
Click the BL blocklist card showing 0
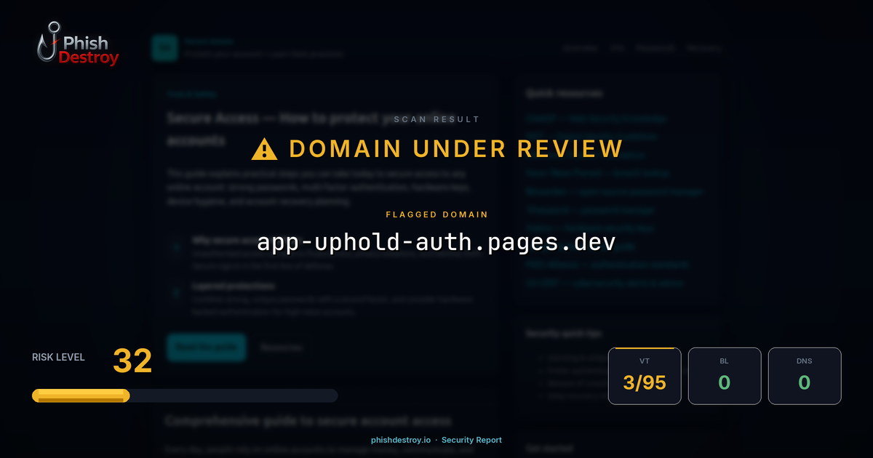[x=725, y=376]
